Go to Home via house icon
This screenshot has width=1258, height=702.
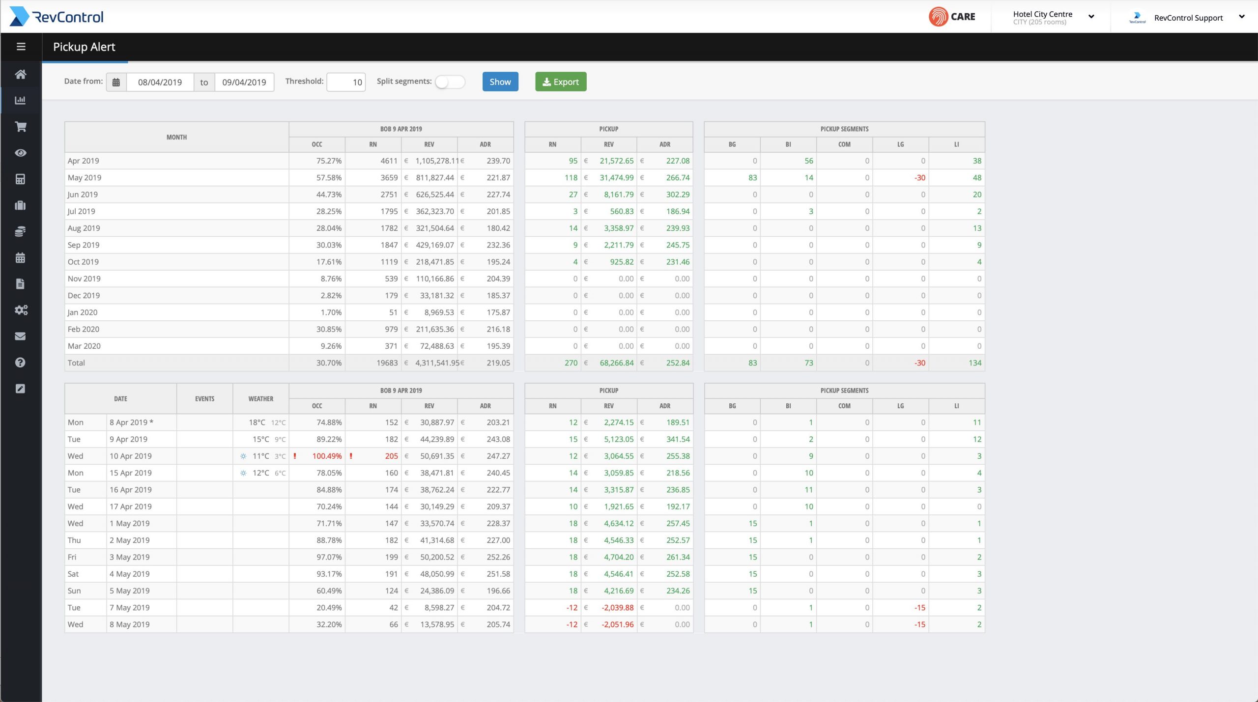[x=21, y=74]
